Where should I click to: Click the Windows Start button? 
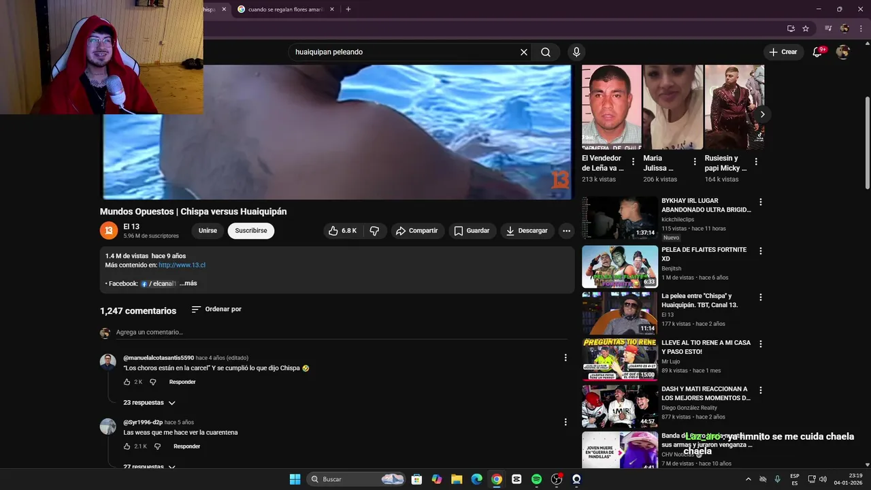pyautogui.click(x=295, y=479)
